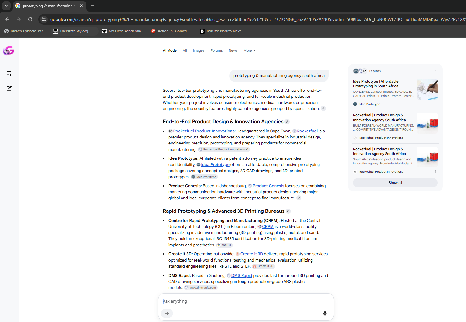Switch to the All results tab
Screen dimensions: 466x322
pos(185,50)
